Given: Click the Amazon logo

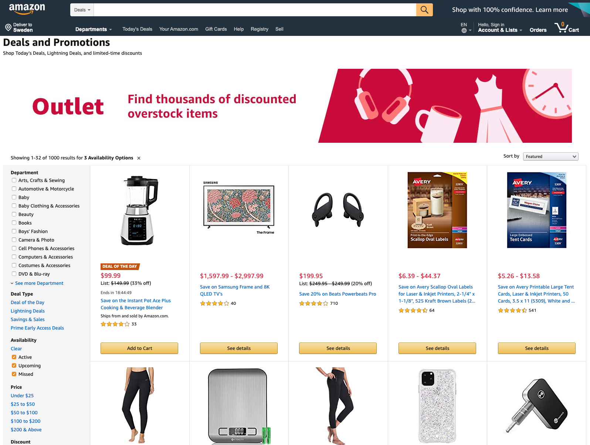Looking at the screenshot, I should [27, 9].
